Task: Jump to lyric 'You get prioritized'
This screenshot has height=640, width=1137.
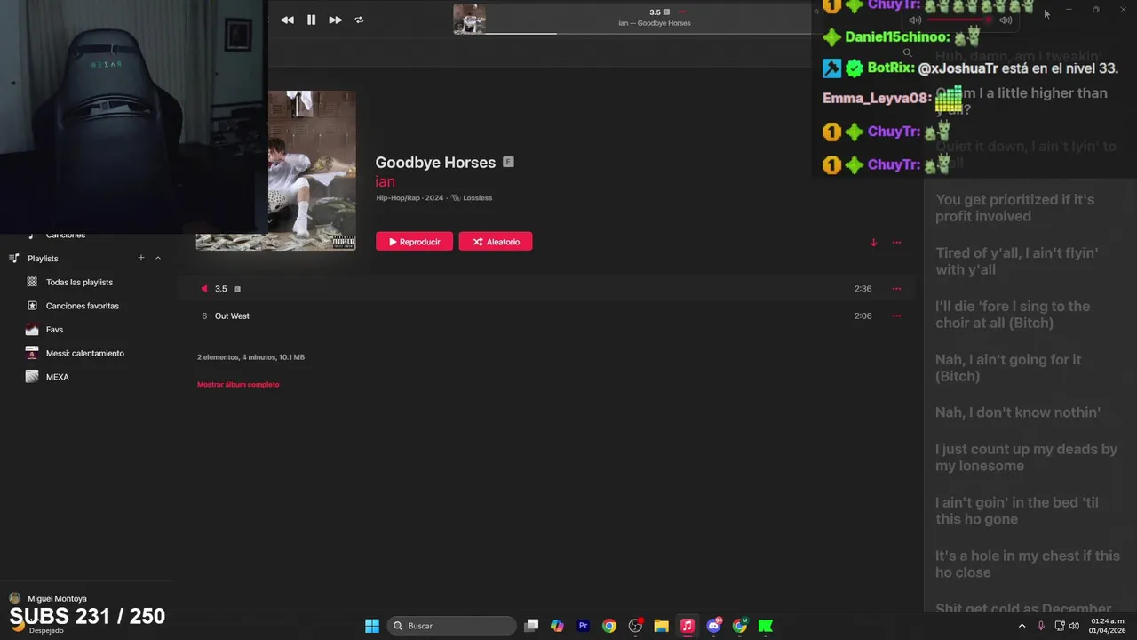Action: point(1014,208)
